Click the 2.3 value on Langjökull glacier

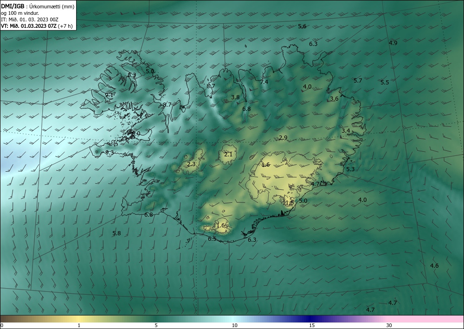click(x=192, y=164)
